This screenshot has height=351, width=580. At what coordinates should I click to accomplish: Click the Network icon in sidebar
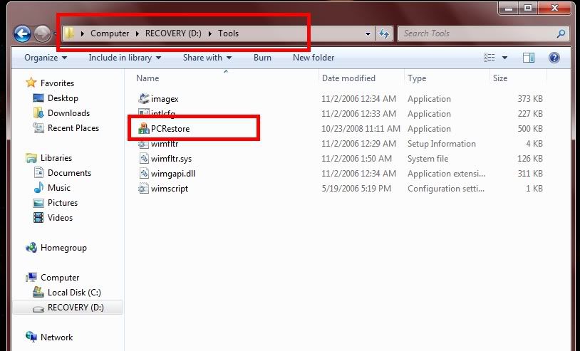coord(31,337)
